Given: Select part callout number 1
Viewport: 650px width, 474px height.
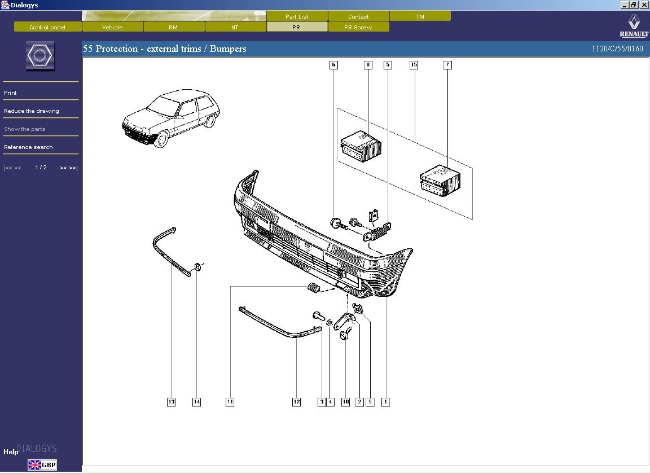Looking at the screenshot, I should point(385,402).
